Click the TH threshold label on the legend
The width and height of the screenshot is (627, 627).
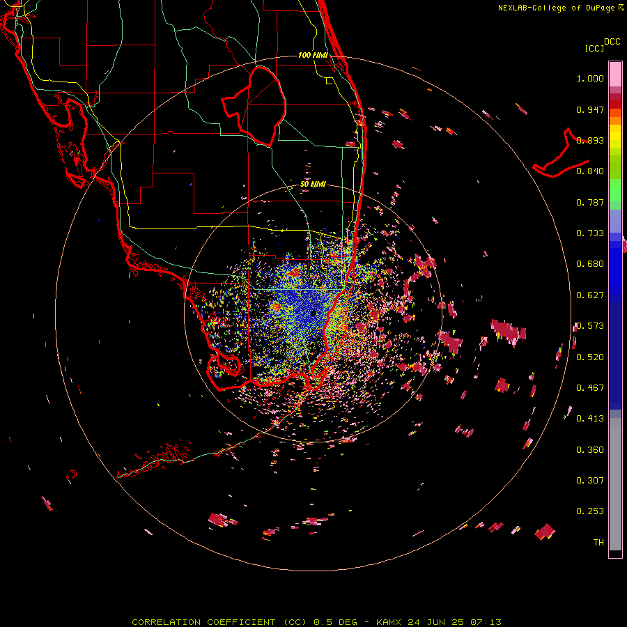(598, 543)
